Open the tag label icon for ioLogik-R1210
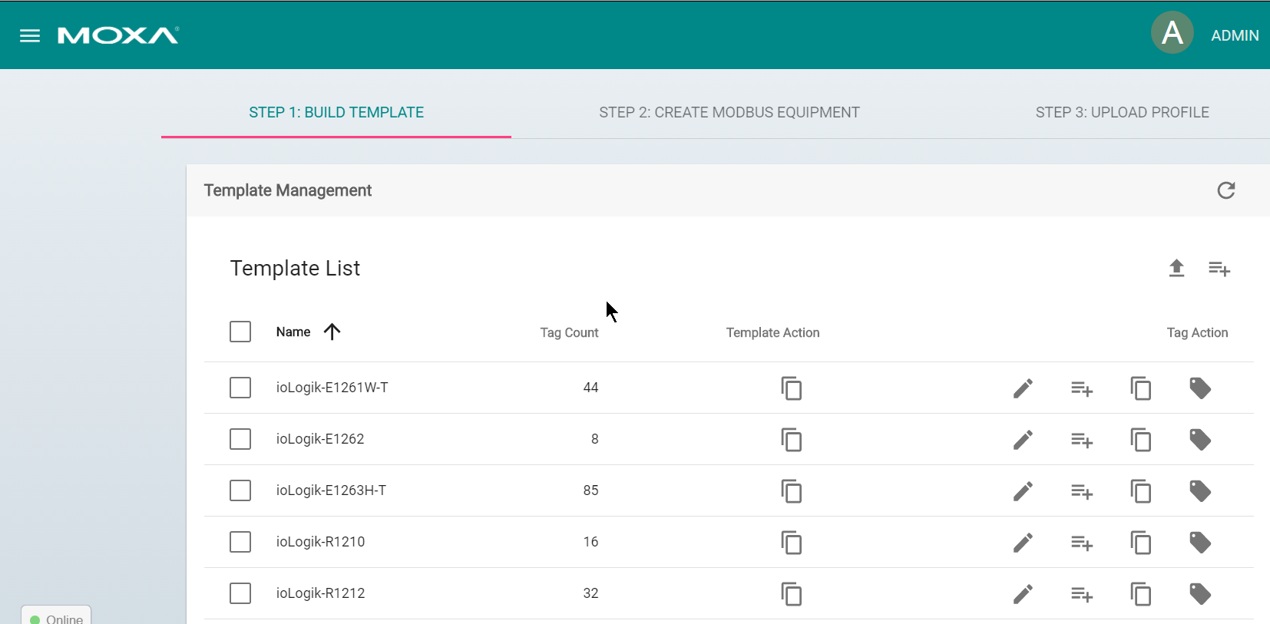This screenshot has width=1270, height=624. [1200, 543]
